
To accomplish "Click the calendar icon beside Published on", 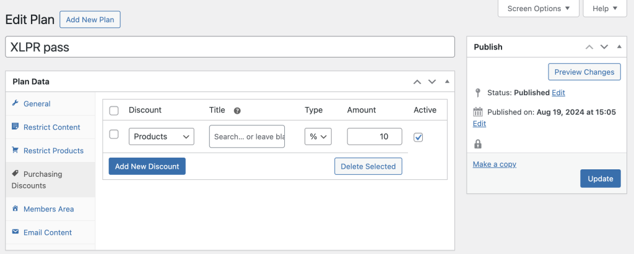I will 477,112.
